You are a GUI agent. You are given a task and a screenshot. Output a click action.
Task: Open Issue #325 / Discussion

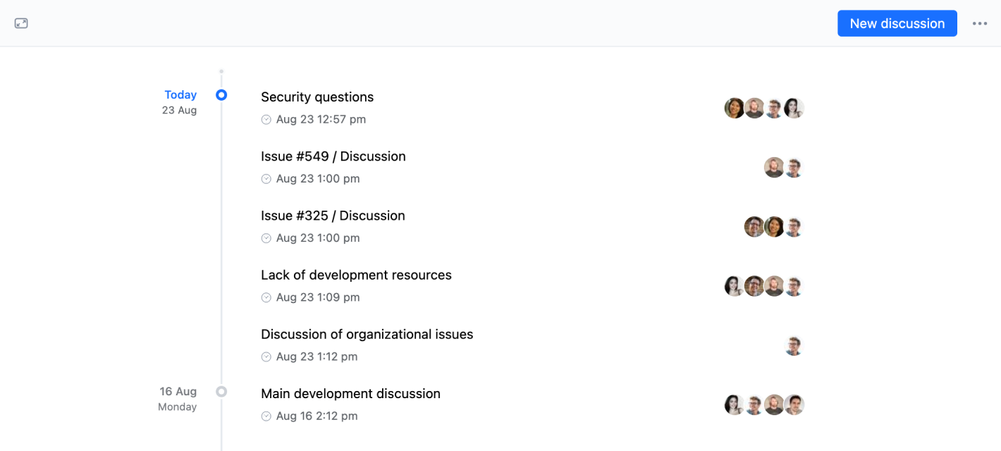[333, 216]
